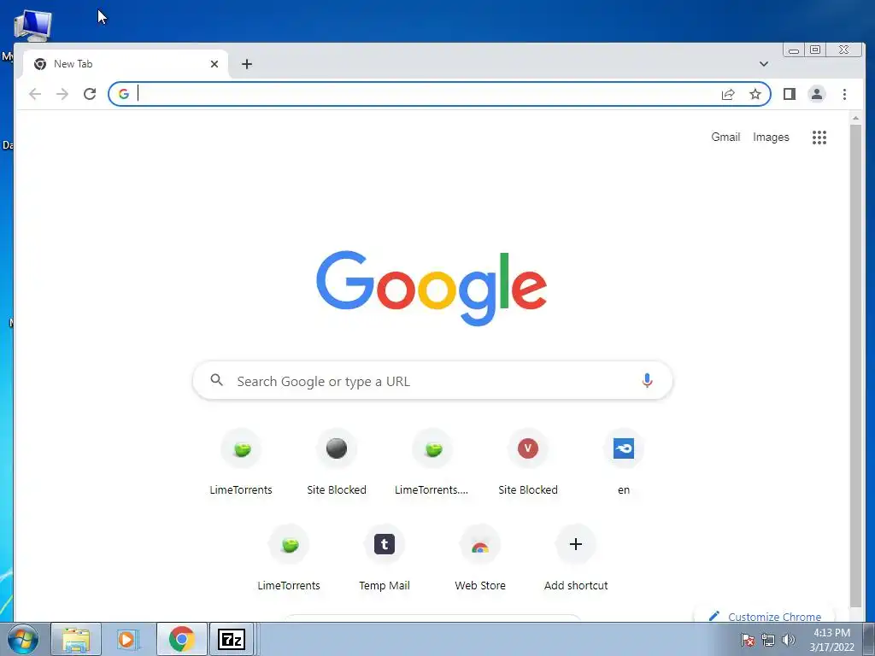Open Windows Explorer from the taskbar
Image resolution: width=875 pixels, height=656 pixels.
[x=76, y=639]
